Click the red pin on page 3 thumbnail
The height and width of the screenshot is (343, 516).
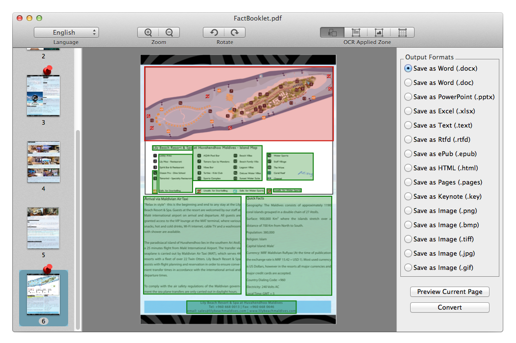48,70
